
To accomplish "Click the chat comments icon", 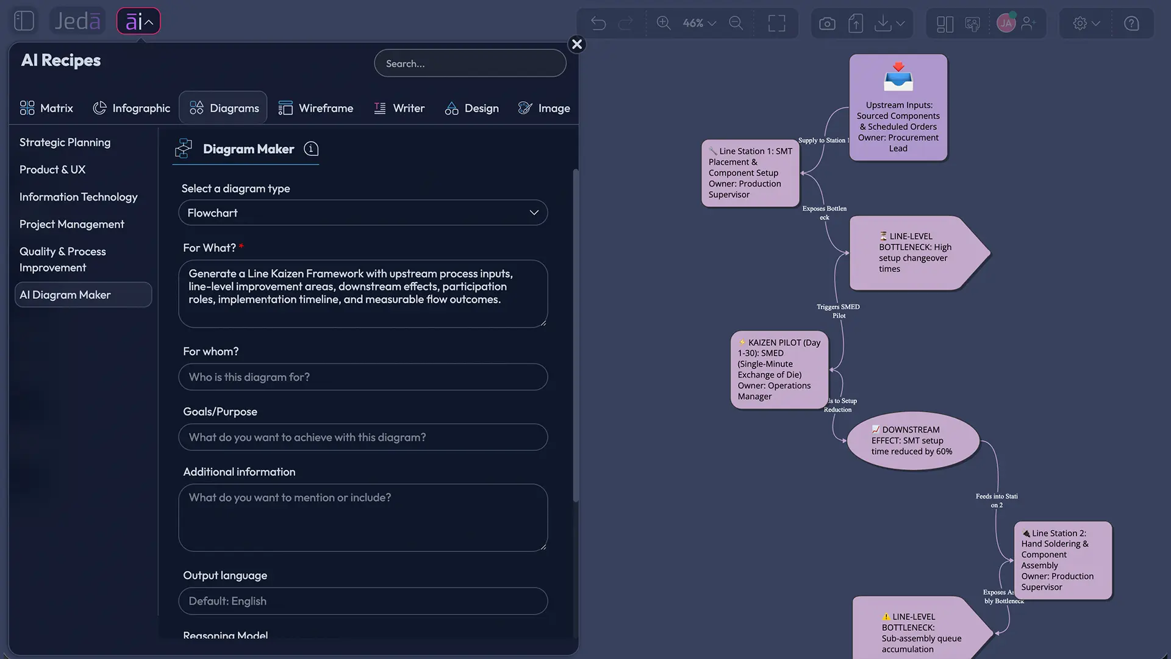I will coord(973,23).
